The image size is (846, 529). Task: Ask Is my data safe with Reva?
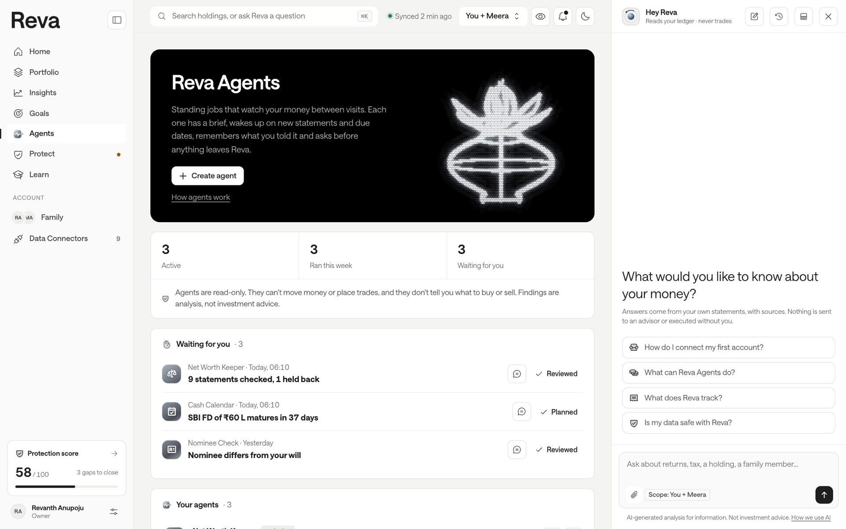(x=728, y=423)
